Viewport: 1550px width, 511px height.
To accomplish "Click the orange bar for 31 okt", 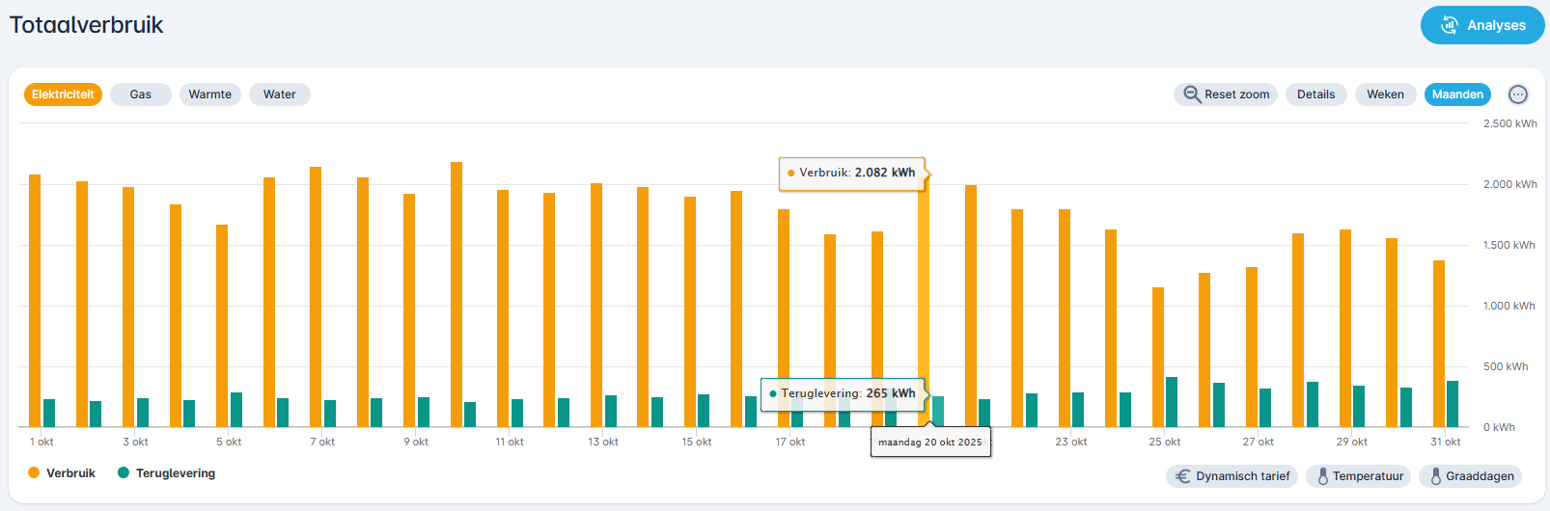I will click(x=1438, y=347).
